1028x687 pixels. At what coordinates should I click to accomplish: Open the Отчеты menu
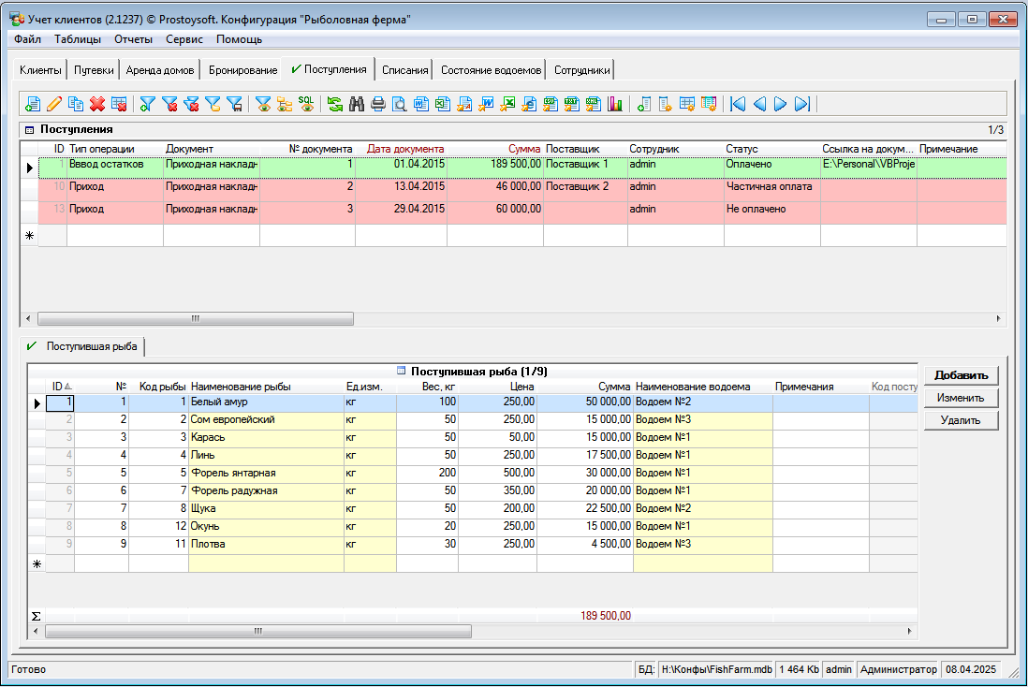tap(133, 39)
